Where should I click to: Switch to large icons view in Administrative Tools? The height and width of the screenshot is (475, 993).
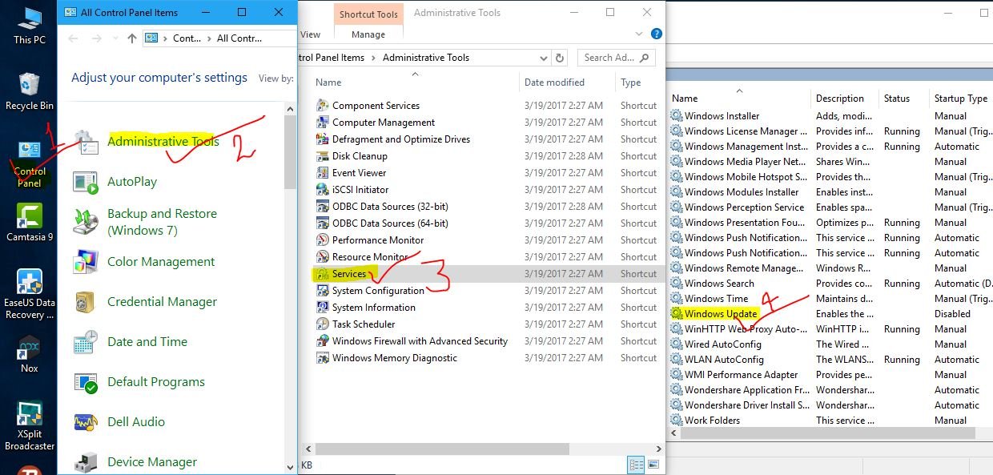point(654,465)
